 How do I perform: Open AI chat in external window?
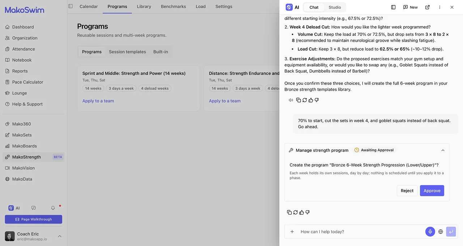pos(428,7)
